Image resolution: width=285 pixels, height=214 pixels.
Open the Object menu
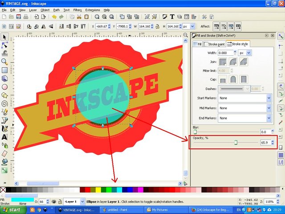tap(45, 10)
